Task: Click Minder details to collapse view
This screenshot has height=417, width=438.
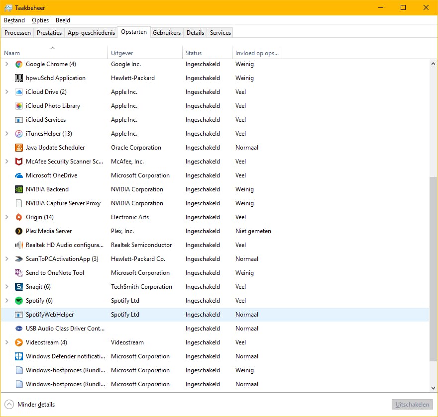Action: click(30, 405)
